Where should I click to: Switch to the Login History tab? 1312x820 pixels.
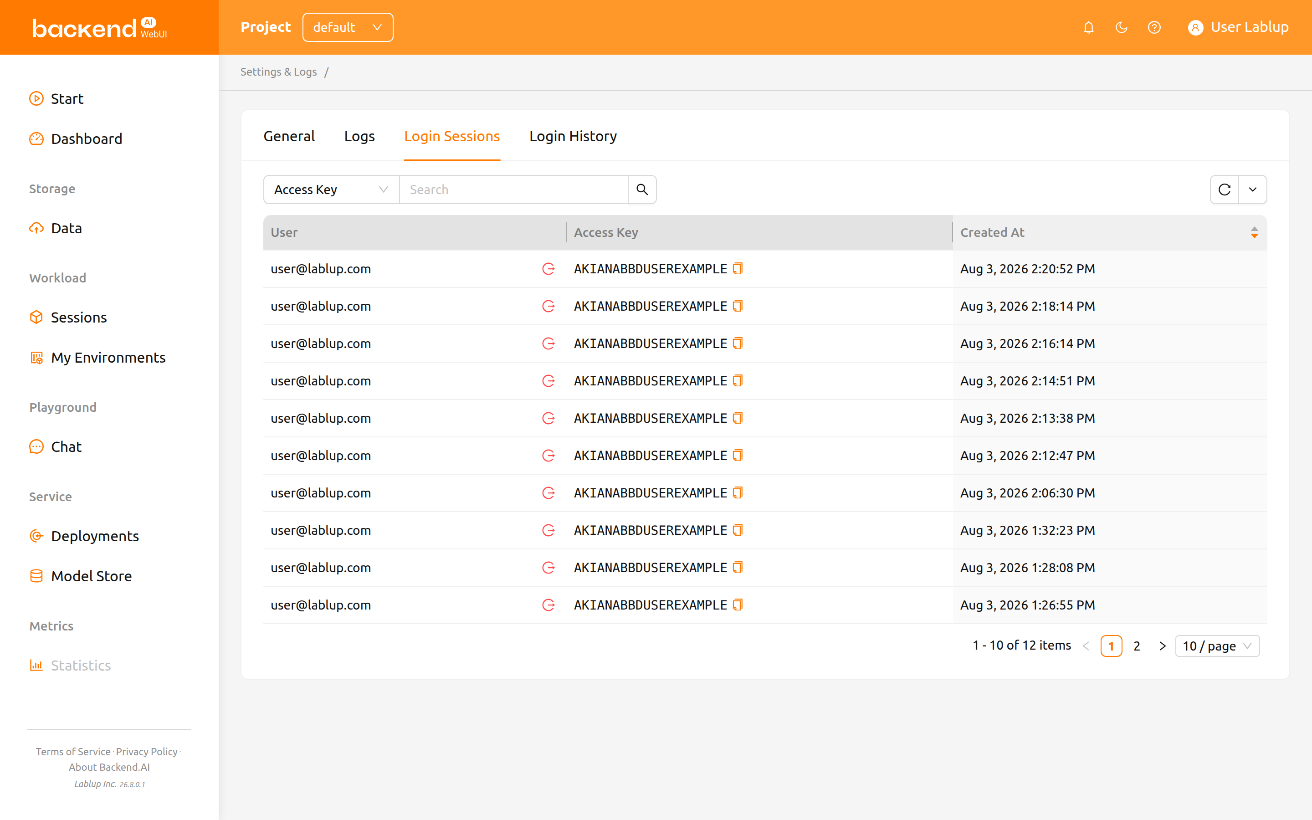tap(573, 136)
